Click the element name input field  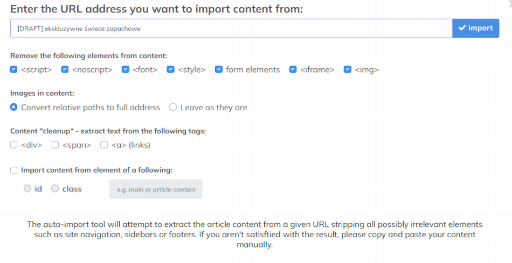click(x=156, y=189)
